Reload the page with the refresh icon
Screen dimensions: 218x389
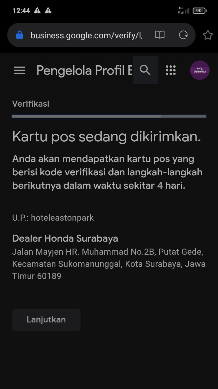[x=183, y=35]
